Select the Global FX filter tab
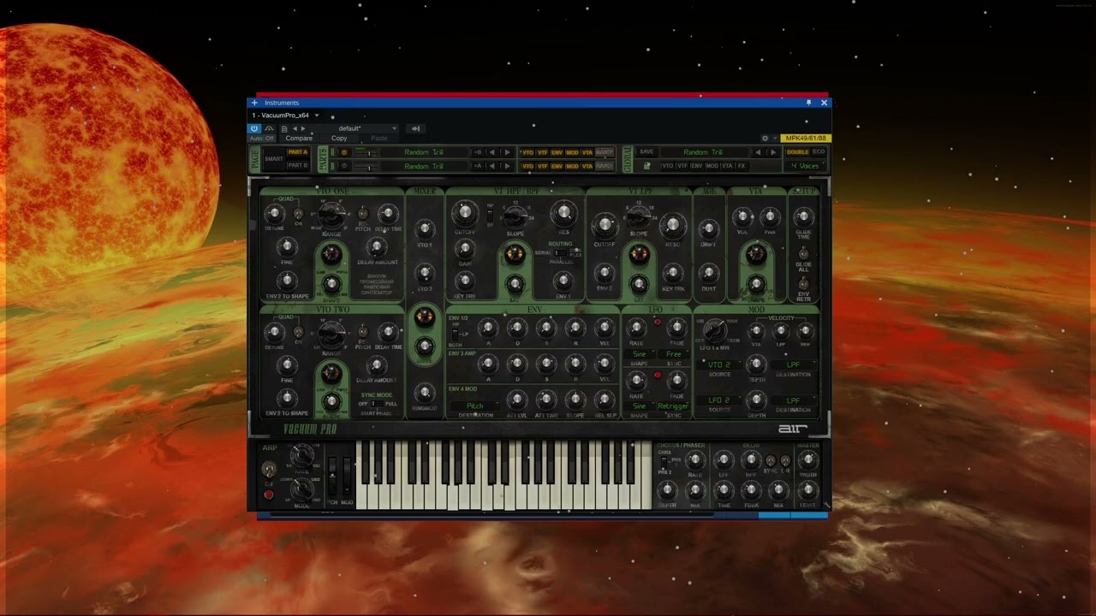The width and height of the screenshot is (1096, 616). [x=742, y=166]
